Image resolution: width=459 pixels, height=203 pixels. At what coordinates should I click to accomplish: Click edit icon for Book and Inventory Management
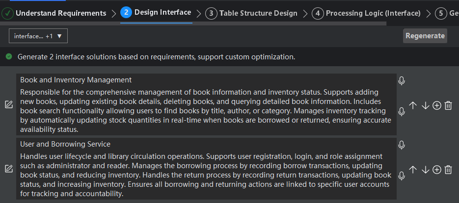pos(9,104)
